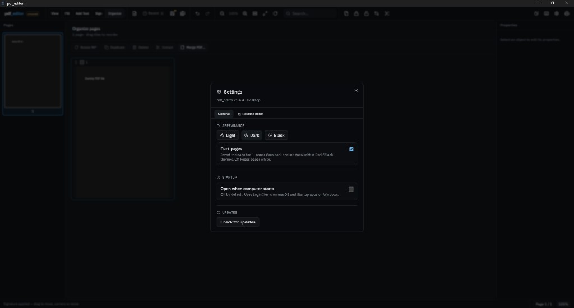
Task: Click the Dark pages description text
Action: (277, 157)
